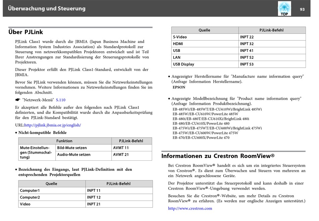Click the Mute-Einstellungen (Stummschaltung) cell
The width and height of the screenshot is (319, 221).
coord(37,152)
